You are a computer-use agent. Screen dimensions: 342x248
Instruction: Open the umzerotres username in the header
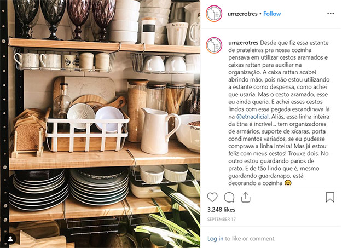(242, 14)
